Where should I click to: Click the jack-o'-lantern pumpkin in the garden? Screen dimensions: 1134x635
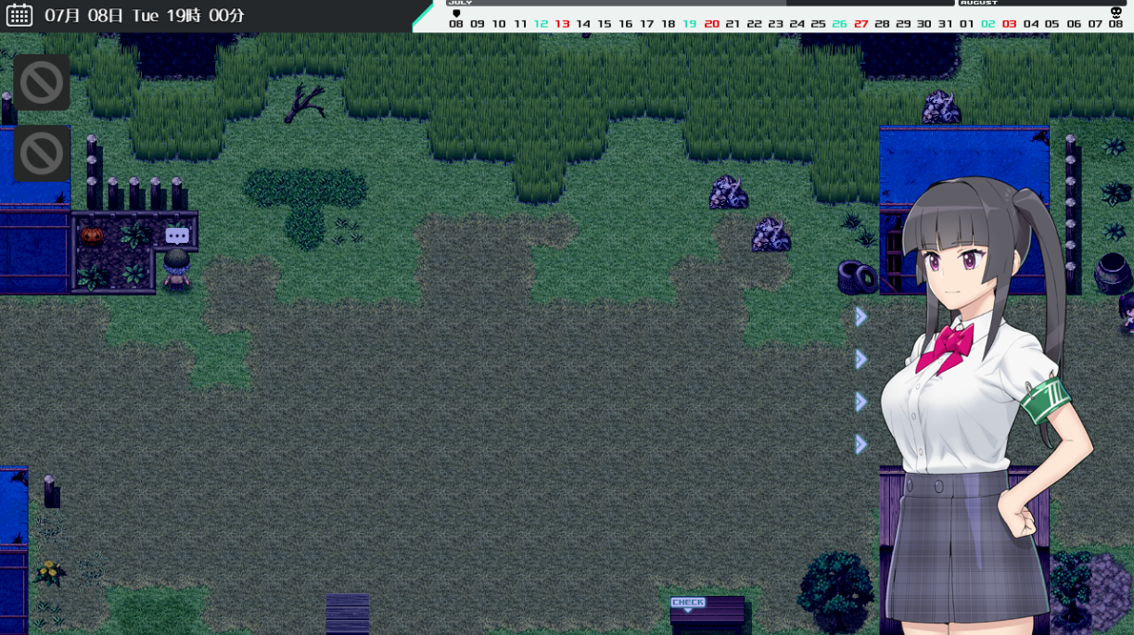click(x=92, y=235)
